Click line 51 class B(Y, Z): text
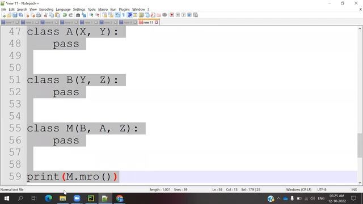Viewport: 363px width, 204px height. (x=73, y=80)
